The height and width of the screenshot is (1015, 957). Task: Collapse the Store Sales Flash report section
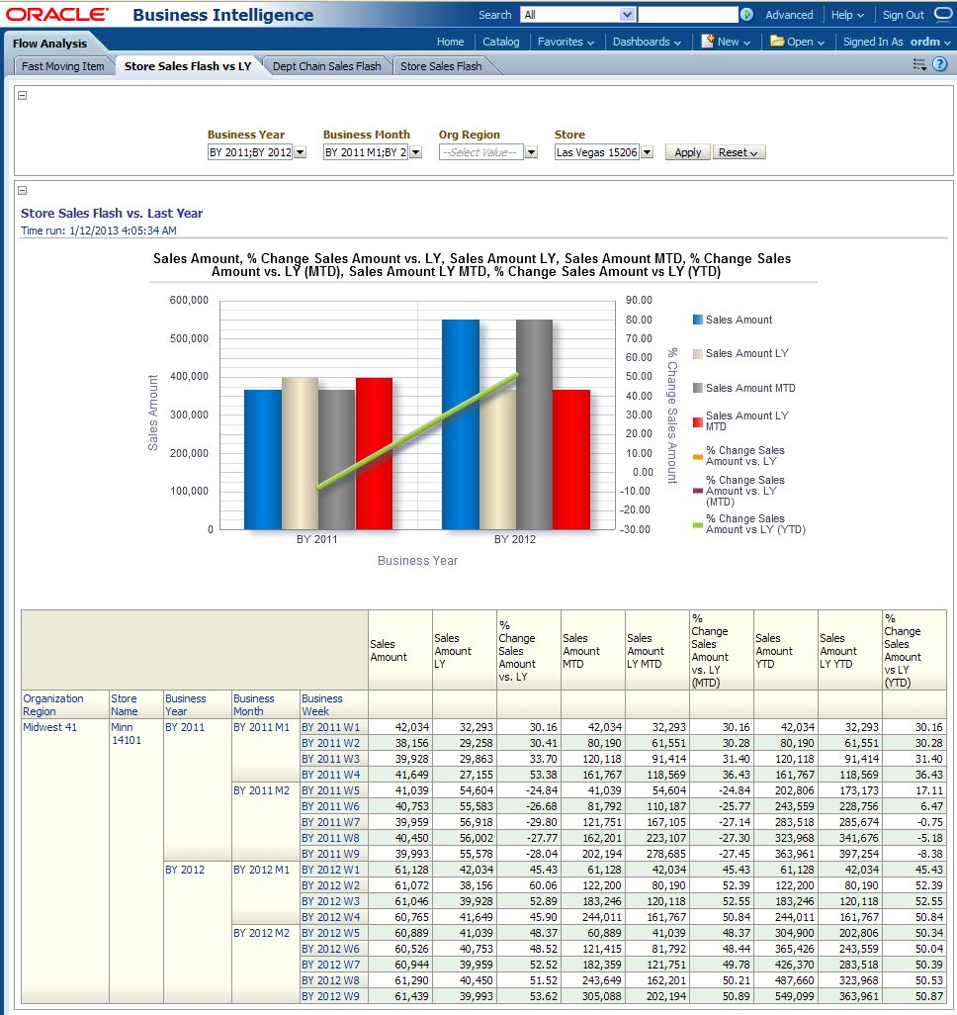point(23,191)
